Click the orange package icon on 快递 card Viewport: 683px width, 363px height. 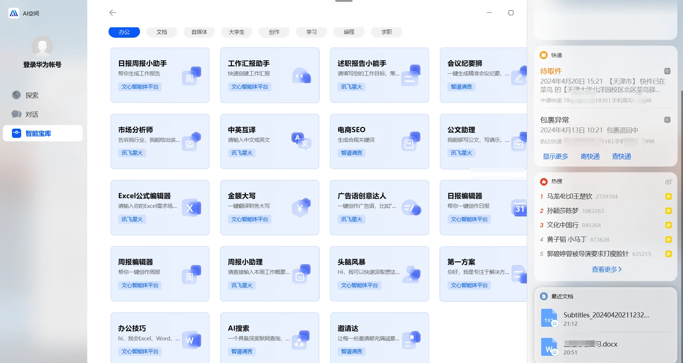543,55
